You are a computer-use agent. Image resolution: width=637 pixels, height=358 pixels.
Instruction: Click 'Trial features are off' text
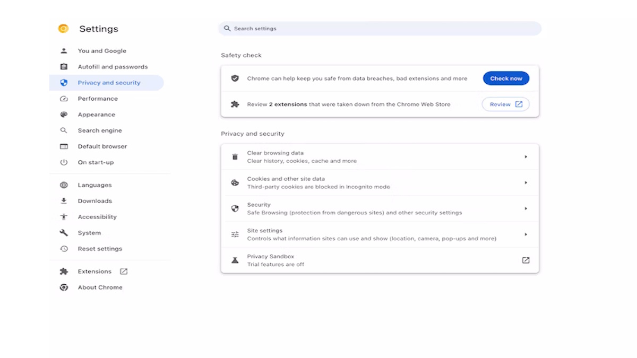tap(276, 265)
